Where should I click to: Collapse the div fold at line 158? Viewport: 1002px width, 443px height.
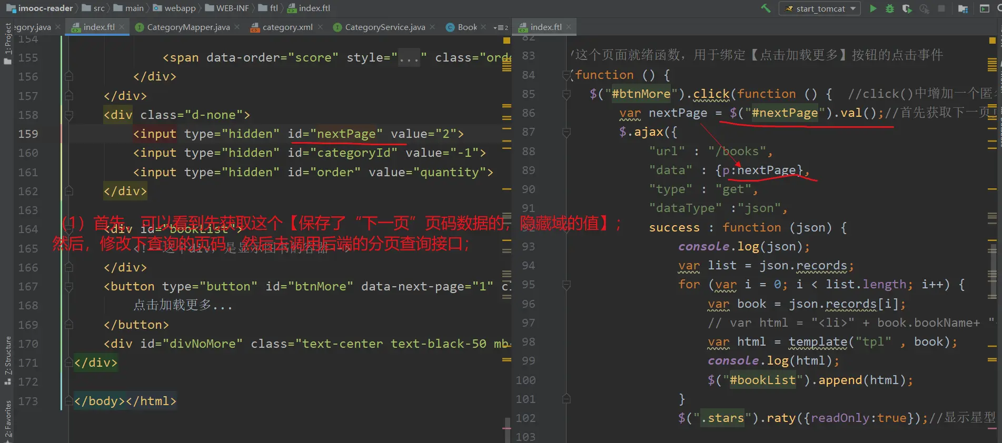click(68, 115)
